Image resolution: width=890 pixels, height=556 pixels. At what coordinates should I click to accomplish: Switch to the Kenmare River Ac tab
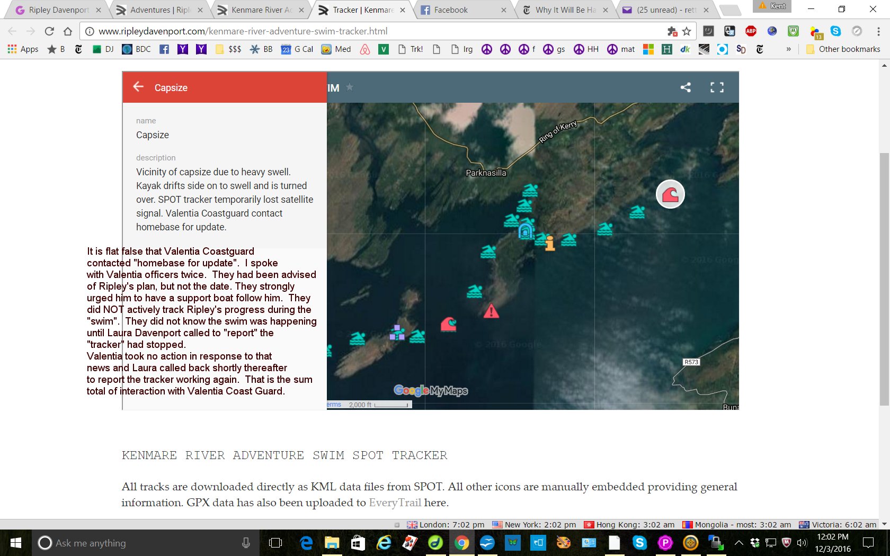pyautogui.click(x=262, y=10)
